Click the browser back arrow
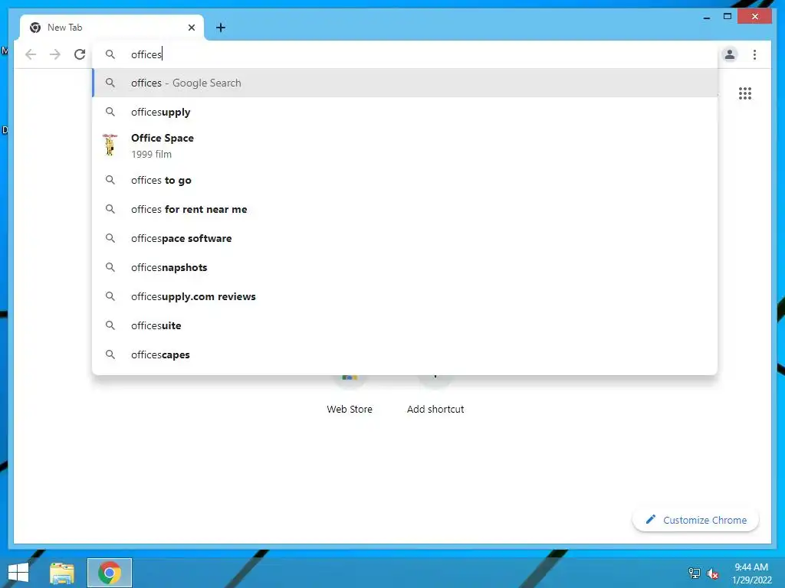Viewport: 785px width, 588px height. [31, 54]
